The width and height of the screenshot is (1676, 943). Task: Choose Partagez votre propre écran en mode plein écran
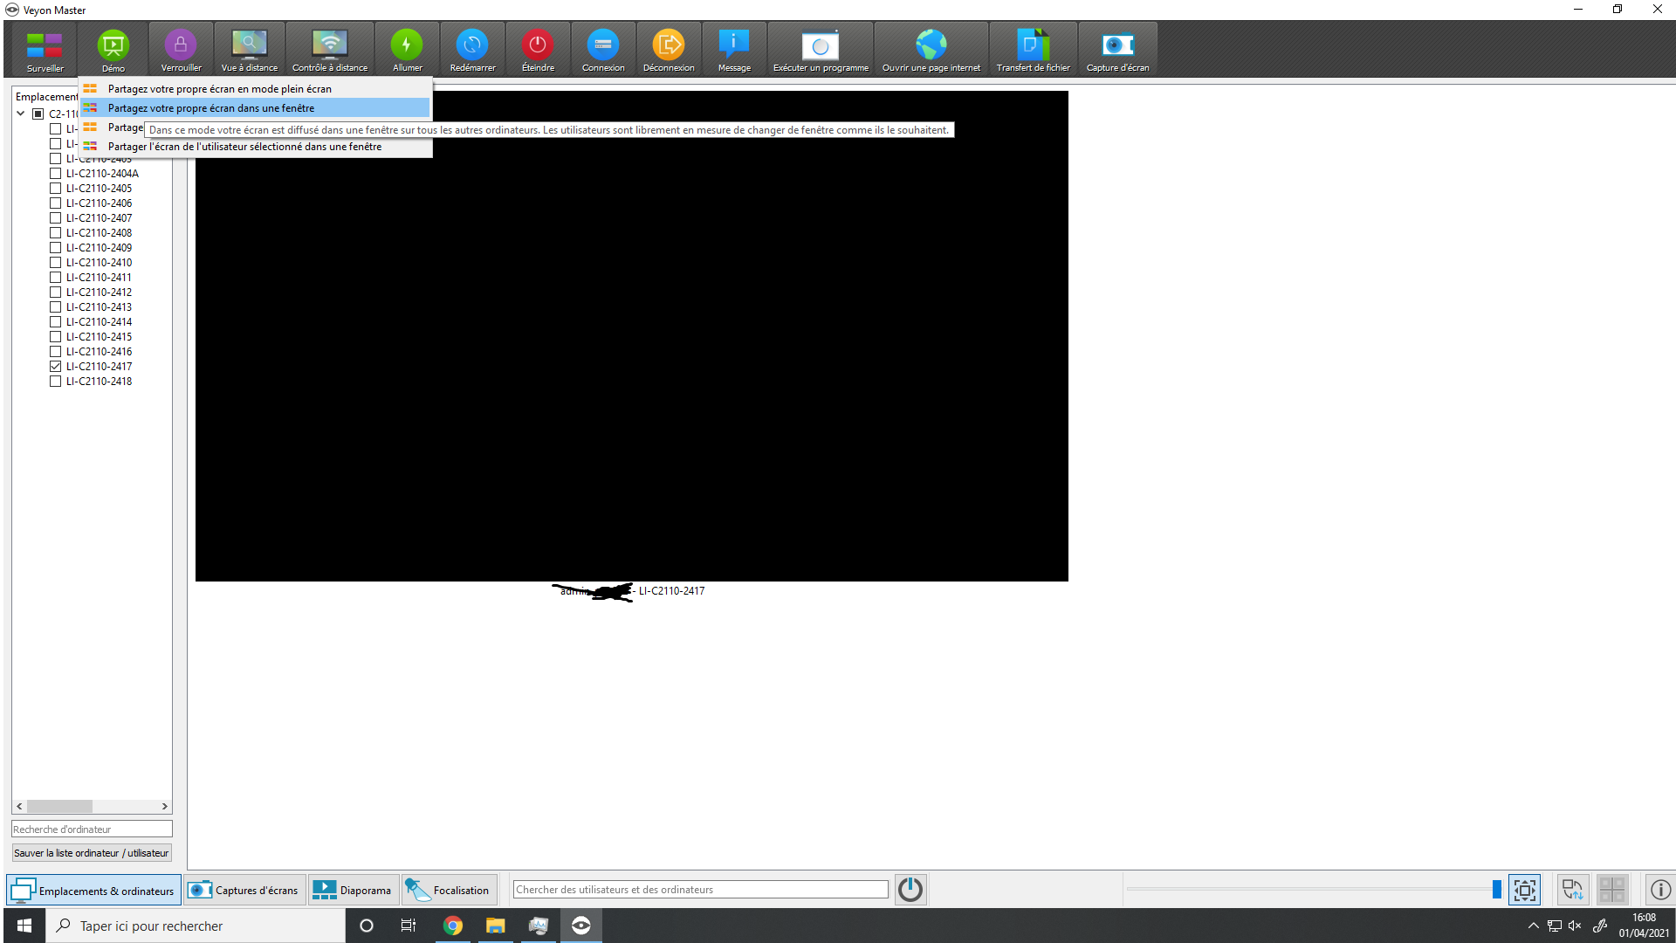(256, 89)
